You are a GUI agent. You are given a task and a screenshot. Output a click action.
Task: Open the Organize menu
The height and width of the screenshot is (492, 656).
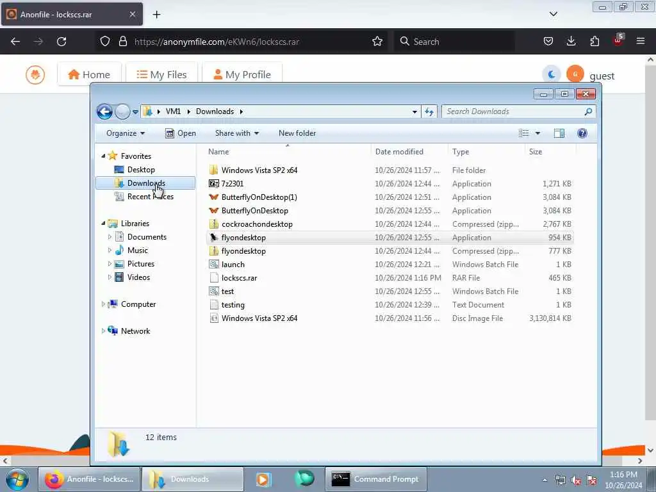point(126,133)
